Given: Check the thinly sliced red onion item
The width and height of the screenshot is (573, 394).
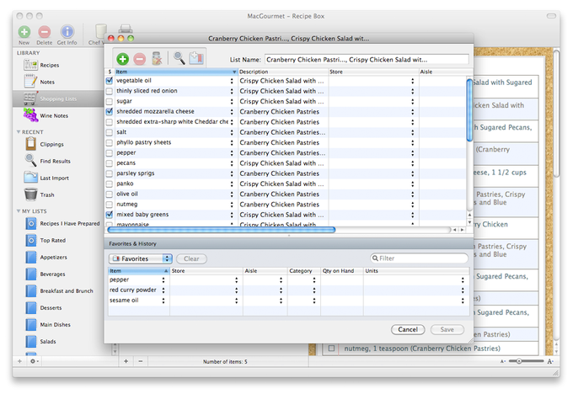Looking at the screenshot, I should 109,91.
